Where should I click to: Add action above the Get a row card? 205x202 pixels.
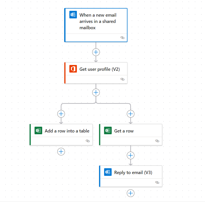131,114
